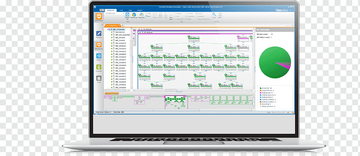
Task: Select EBC_WinJob19 in the tree
Action: [x=121, y=65]
